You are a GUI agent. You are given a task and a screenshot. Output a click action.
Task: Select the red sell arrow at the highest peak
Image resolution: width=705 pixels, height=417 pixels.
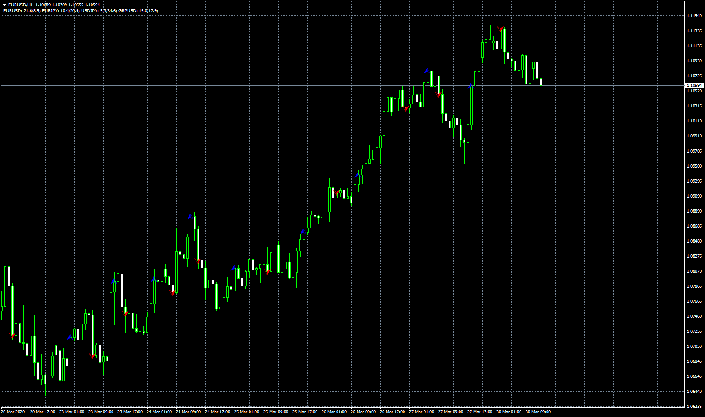(x=501, y=30)
